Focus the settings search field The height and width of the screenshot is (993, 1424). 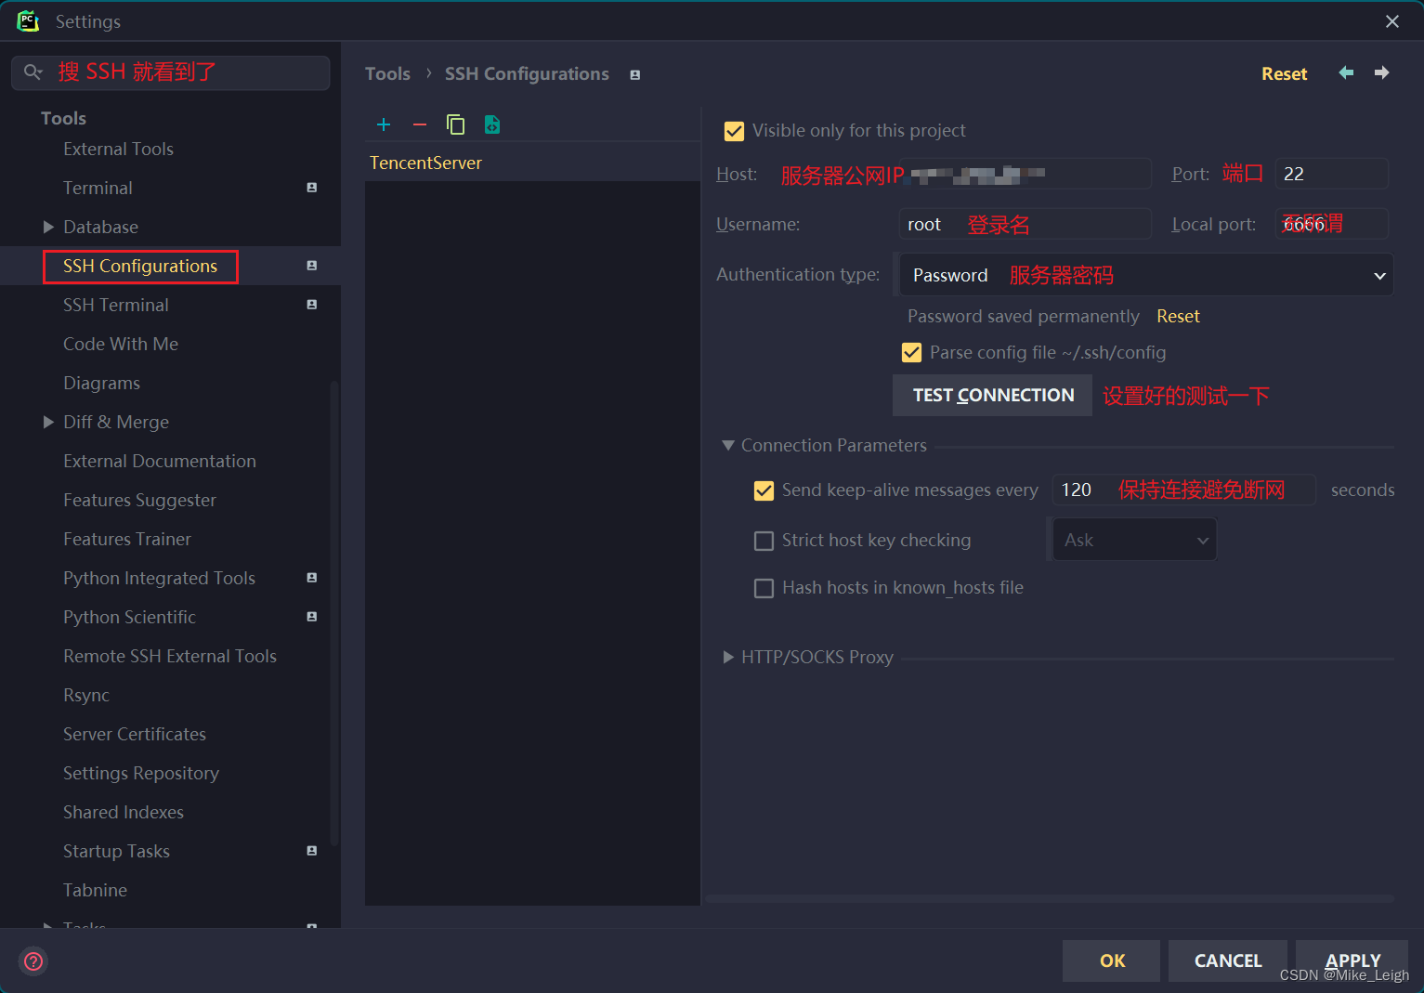point(171,72)
